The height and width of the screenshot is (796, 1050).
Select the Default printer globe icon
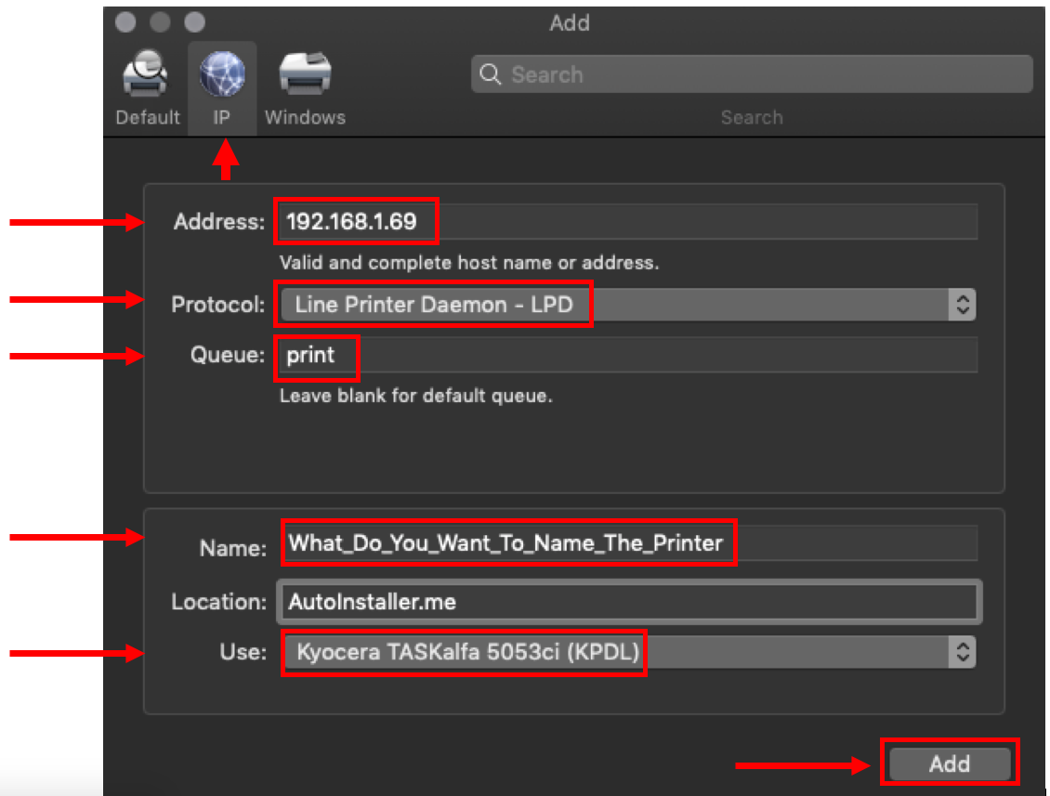coord(146,77)
